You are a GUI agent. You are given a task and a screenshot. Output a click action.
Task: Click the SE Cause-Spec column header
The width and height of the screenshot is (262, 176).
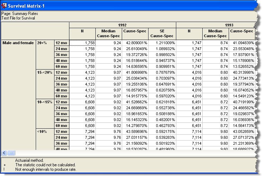pyautogui.click(x=162, y=33)
